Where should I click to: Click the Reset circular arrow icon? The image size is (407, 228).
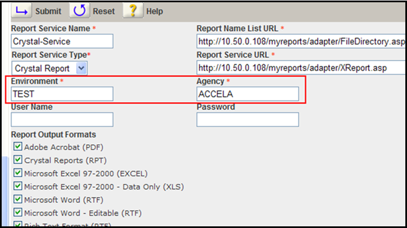[x=80, y=11]
